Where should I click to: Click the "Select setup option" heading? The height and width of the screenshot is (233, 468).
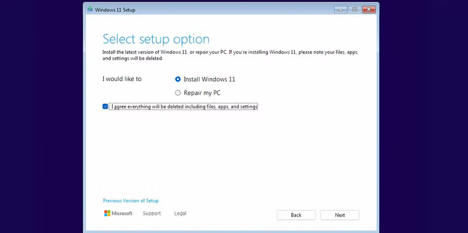tap(155, 39)
